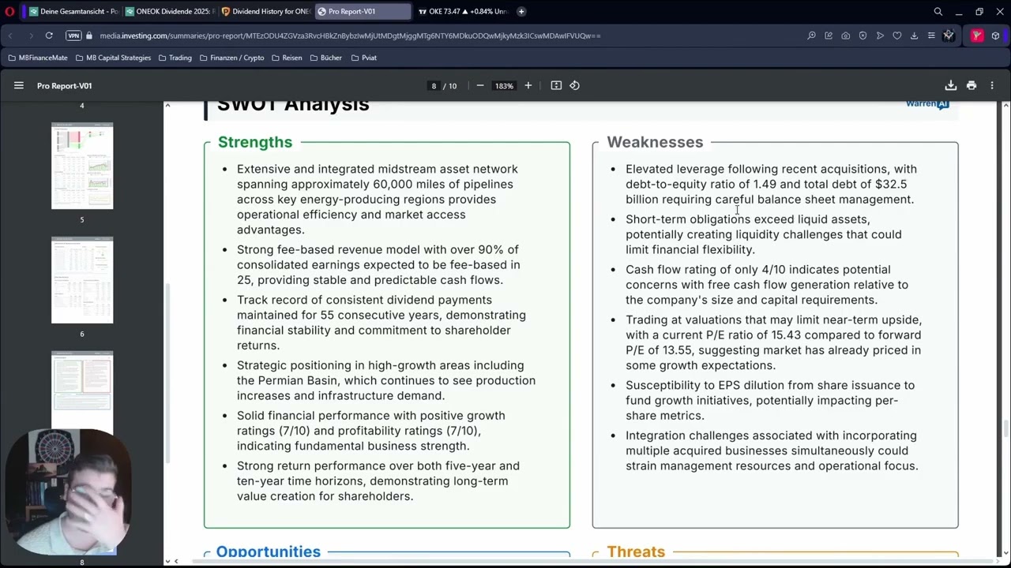Viewport: 1011px width, 568px height.
Task: Go back to previous page
Action: point(11,35)
